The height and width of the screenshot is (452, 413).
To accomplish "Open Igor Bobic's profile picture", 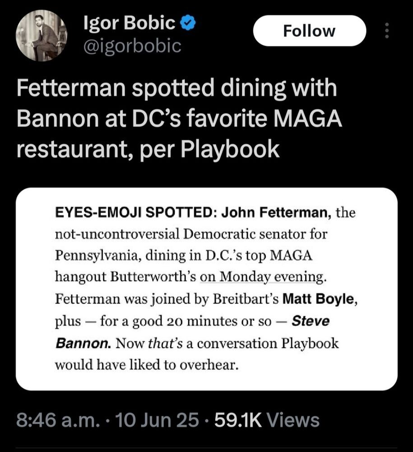I will point(42,36).
